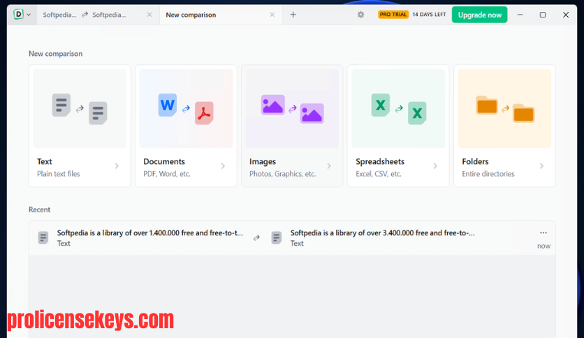
Task: Open Documents PDF, Word comparison label
Action: point(167,167)
